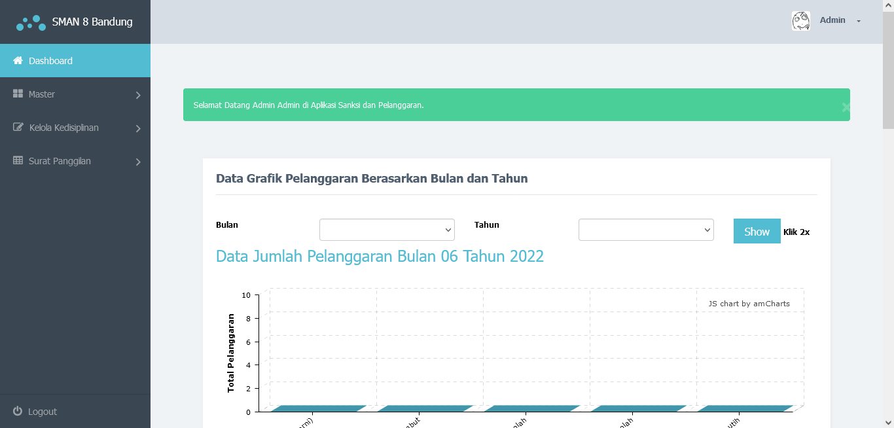Click the SMAN 8 Bandung logo icon
This screenshot has height=428, width=894.
coord(31,23)
